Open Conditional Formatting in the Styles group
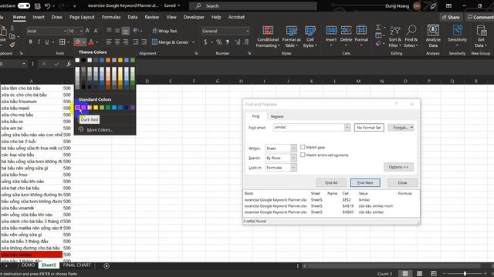494x277 pixels. [x=268, y=36]
